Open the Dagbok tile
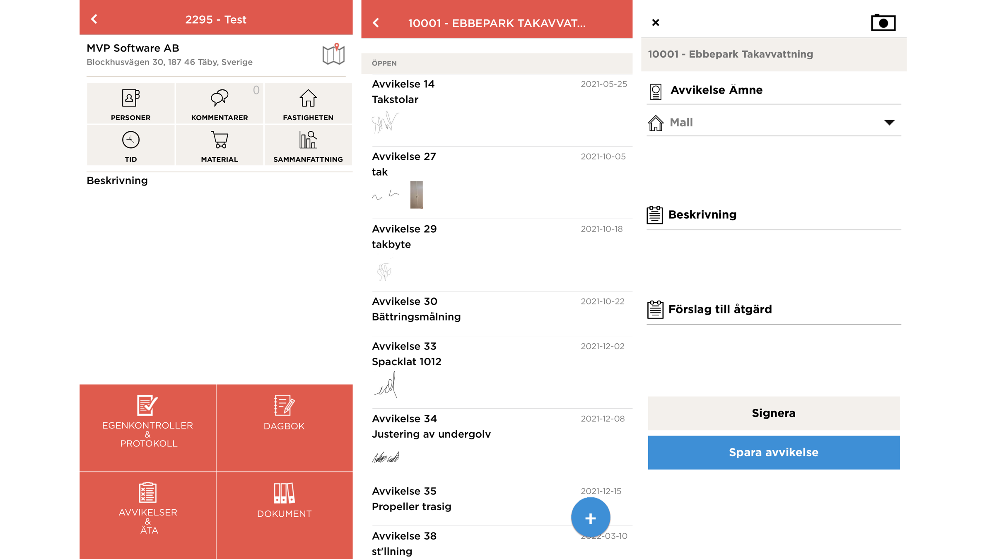994x559 pixels. pos(284,427)
